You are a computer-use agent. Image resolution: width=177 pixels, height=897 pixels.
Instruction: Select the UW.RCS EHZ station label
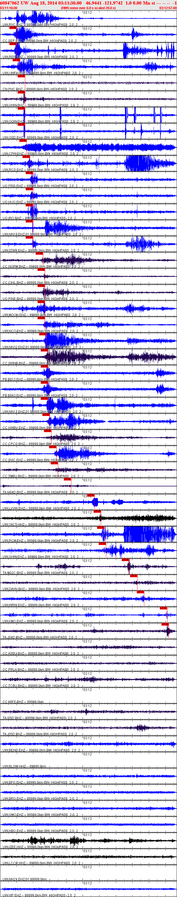40,170
